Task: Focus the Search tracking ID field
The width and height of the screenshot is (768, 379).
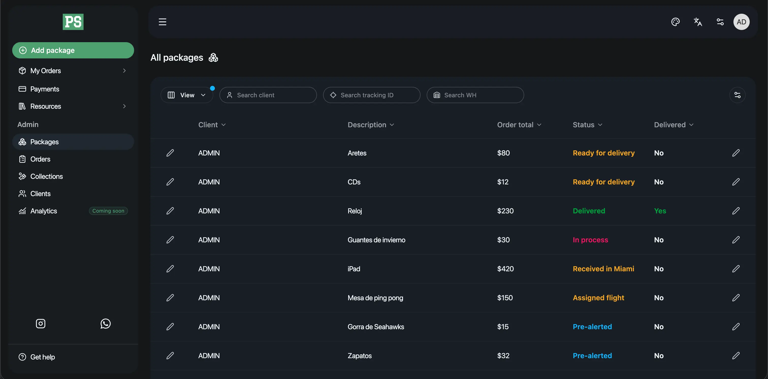Action: point(372,95)
